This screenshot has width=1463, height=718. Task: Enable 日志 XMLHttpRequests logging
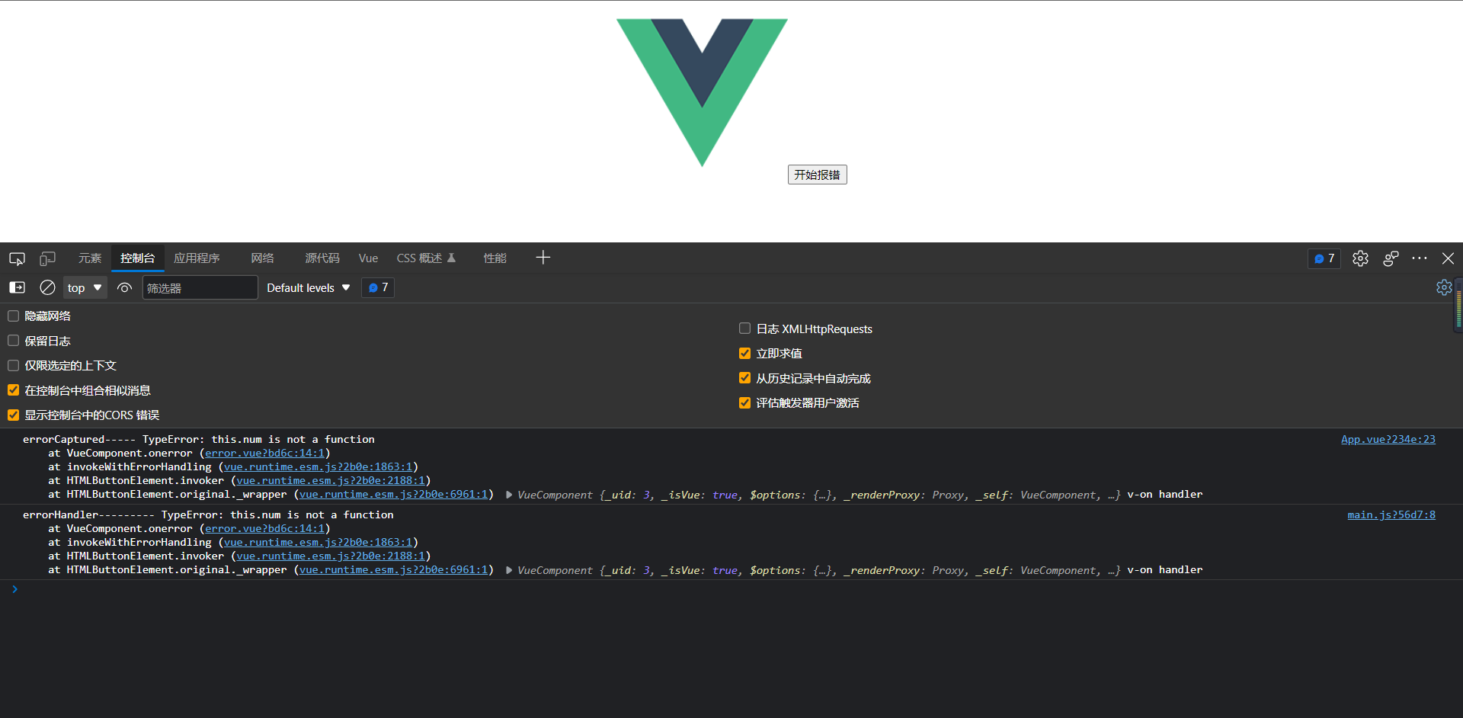point(744,328)
